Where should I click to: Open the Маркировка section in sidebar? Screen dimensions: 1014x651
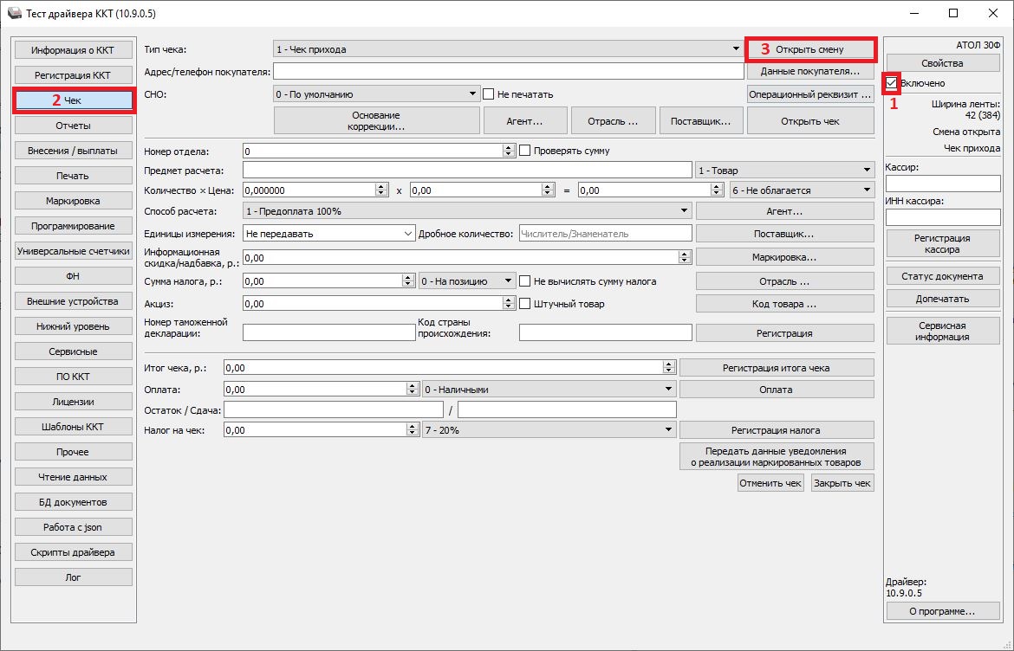click(73, 201)
